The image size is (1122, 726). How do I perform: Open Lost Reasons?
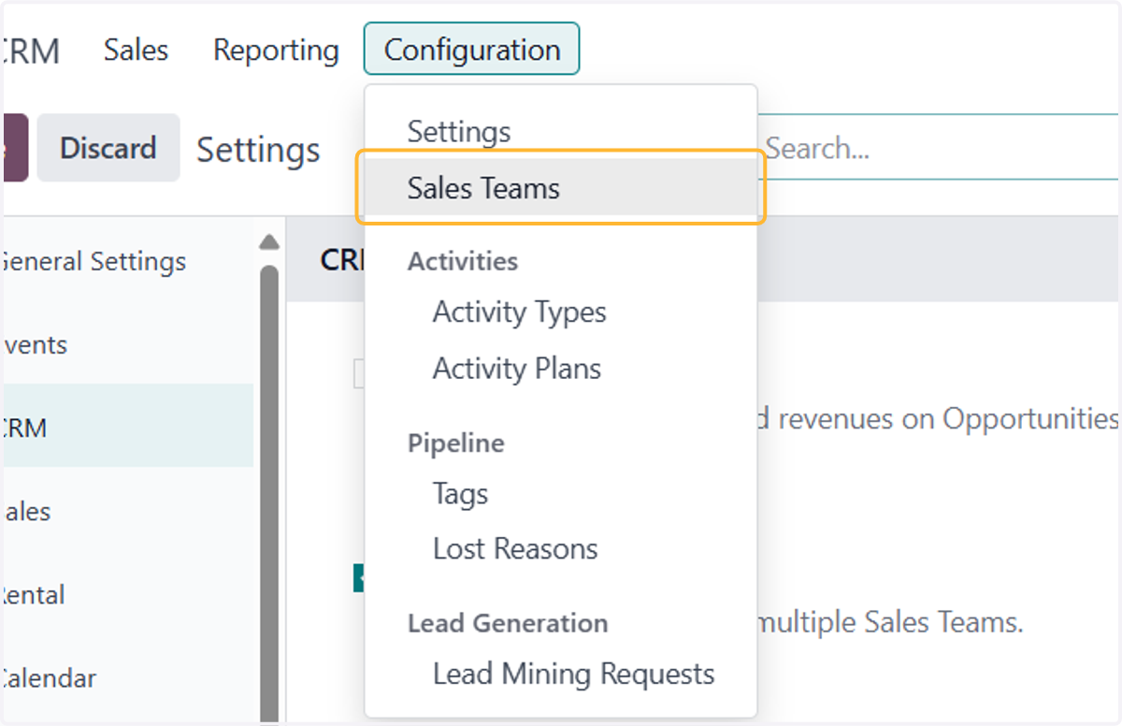coord(514,548)
